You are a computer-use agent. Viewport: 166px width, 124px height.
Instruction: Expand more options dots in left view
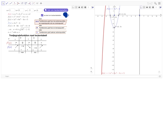[x=88, y=7]
